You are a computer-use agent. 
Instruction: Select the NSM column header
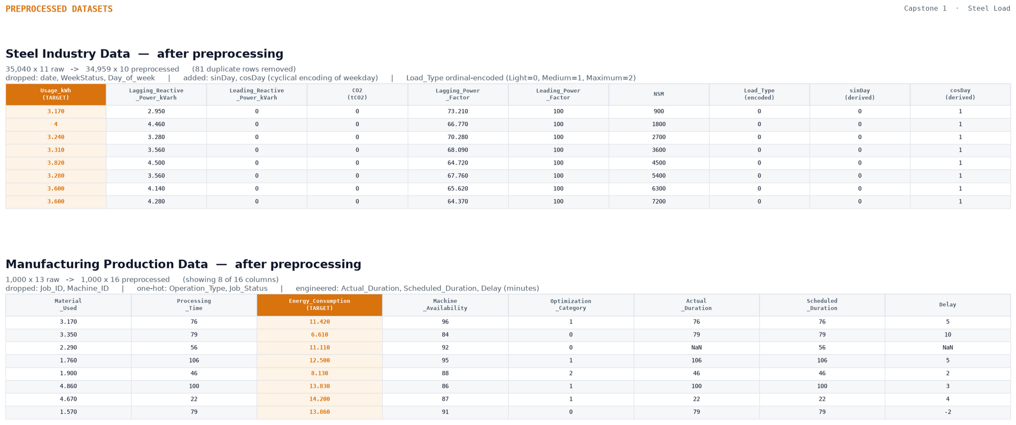pos(659,94)
